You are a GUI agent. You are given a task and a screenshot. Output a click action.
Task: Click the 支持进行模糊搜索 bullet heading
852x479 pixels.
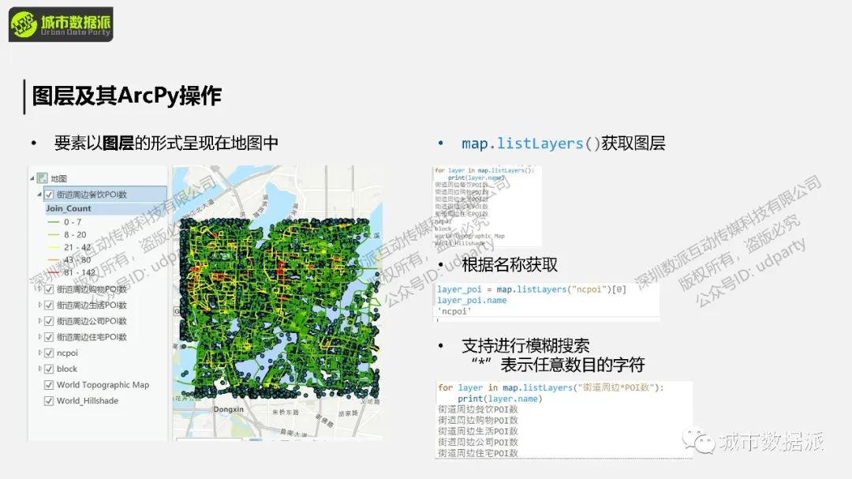525,346
